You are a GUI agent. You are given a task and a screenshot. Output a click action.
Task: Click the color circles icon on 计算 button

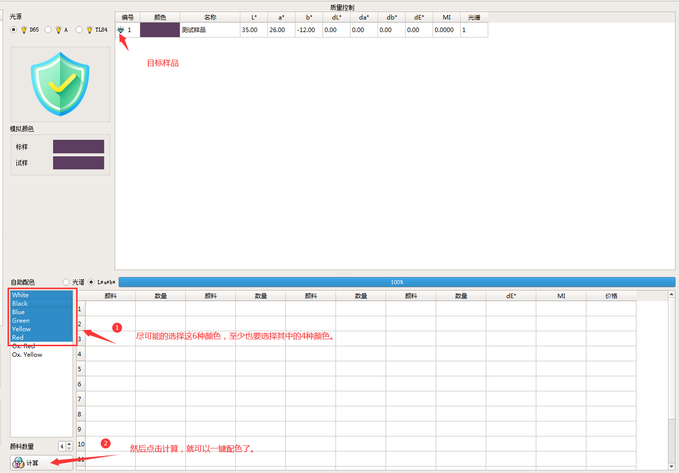pyautogui.click(x=19, y=463)
